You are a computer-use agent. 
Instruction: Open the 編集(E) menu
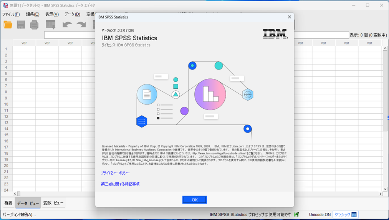[x=33, y=14]
